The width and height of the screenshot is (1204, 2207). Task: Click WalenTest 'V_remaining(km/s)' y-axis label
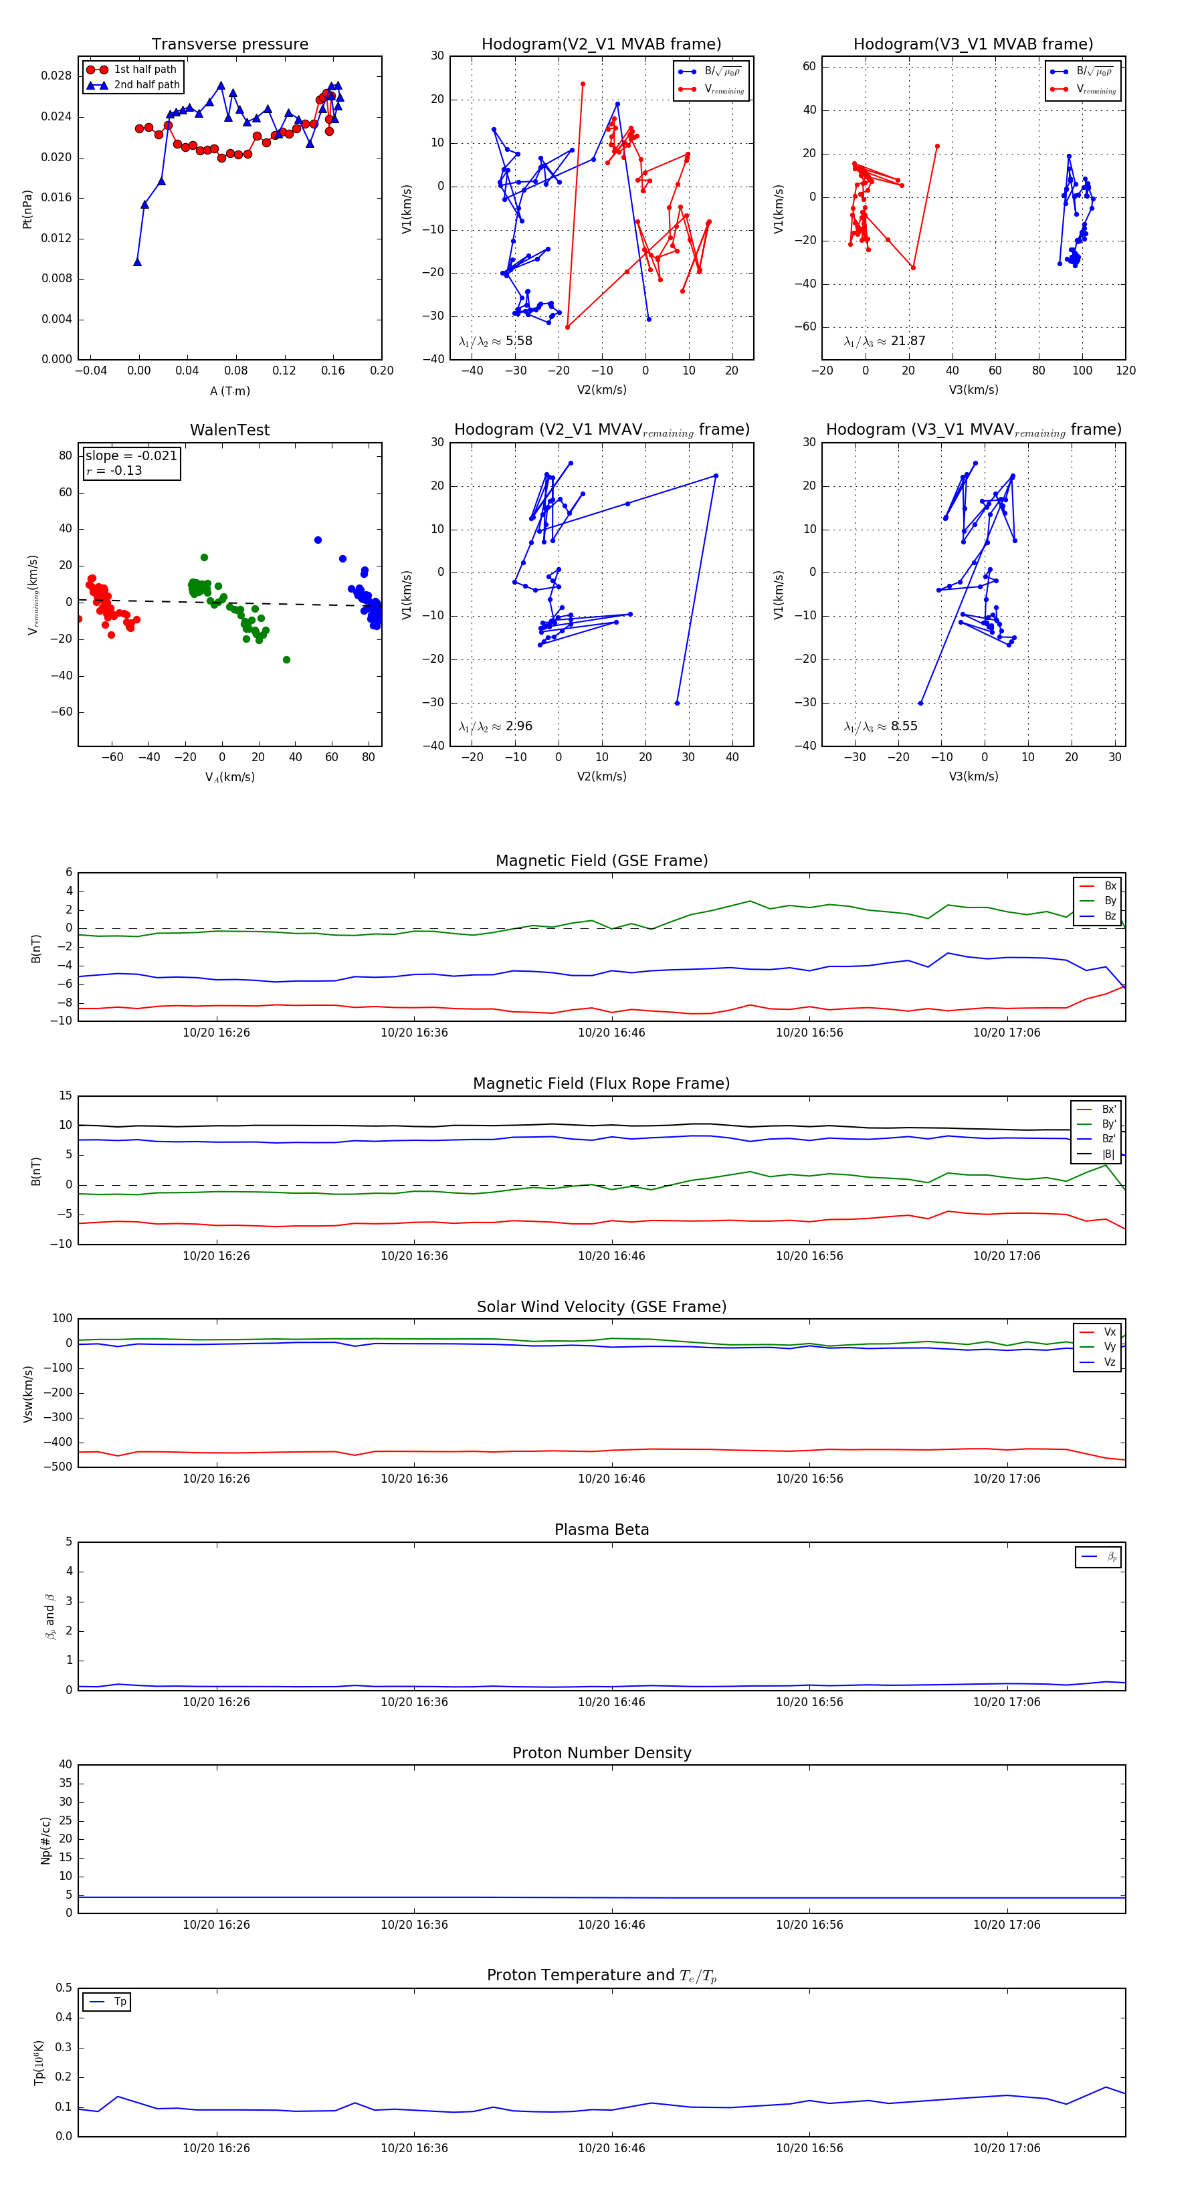click(33, 595)
